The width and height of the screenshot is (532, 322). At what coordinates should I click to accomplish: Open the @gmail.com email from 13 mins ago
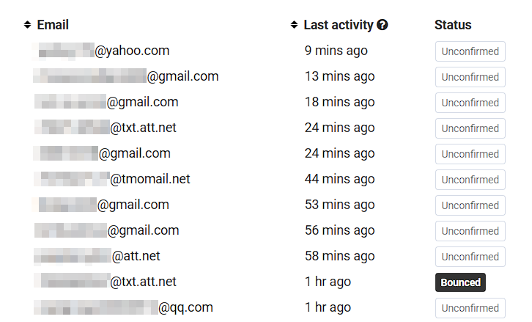[126, 76]
